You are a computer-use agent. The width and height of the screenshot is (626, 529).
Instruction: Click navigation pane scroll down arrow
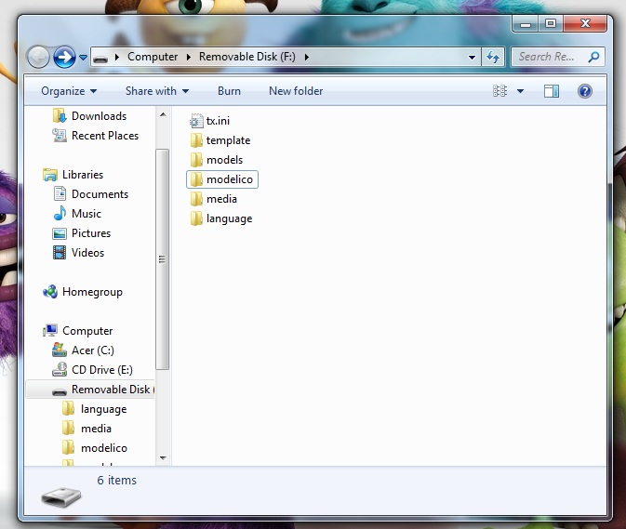(x=163, y=458)
